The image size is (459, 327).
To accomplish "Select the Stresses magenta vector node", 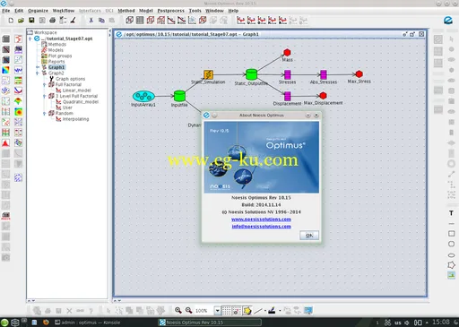I will 288,74.
